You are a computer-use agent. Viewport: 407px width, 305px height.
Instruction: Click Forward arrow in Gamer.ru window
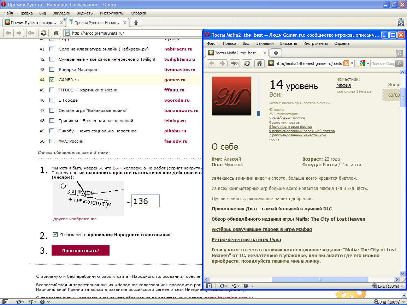click(222, 63)
